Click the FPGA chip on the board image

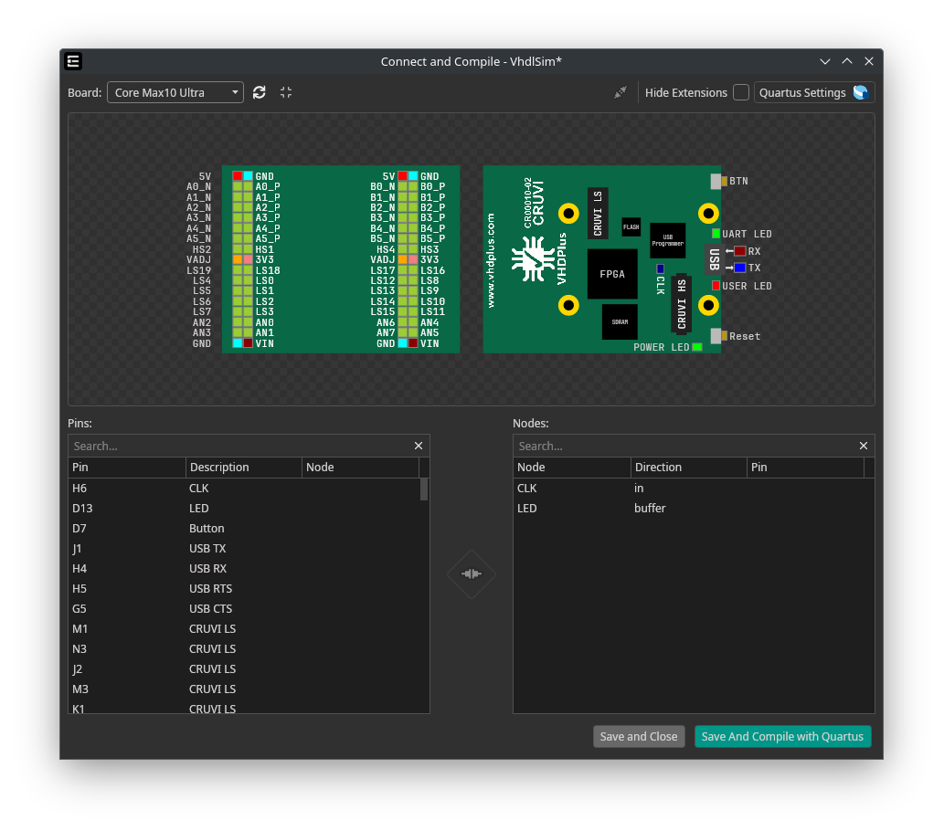[x=612, y=274]
